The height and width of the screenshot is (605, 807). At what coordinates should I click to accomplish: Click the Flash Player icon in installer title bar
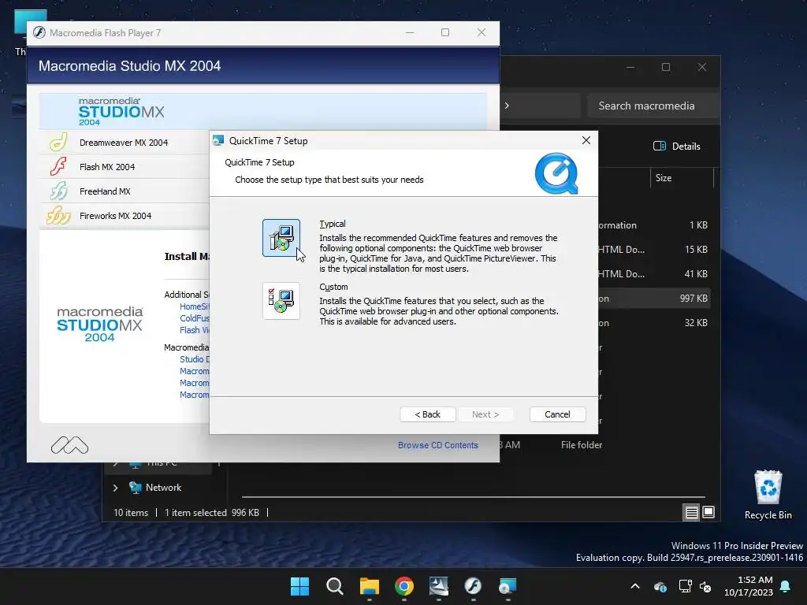(x=39, y=32)
